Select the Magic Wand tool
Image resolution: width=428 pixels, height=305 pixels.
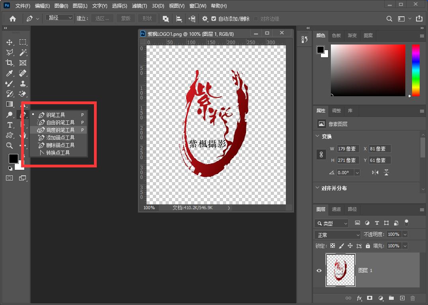[x=23, y=52]
